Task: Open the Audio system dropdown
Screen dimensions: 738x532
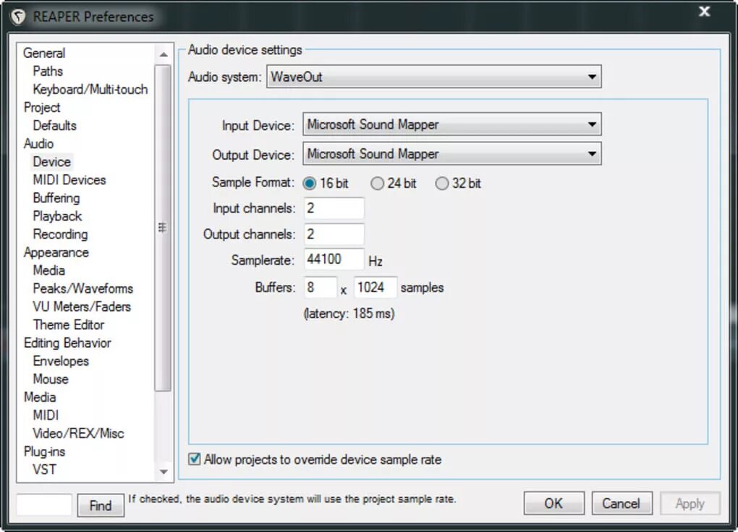Action: pos(433,77)
